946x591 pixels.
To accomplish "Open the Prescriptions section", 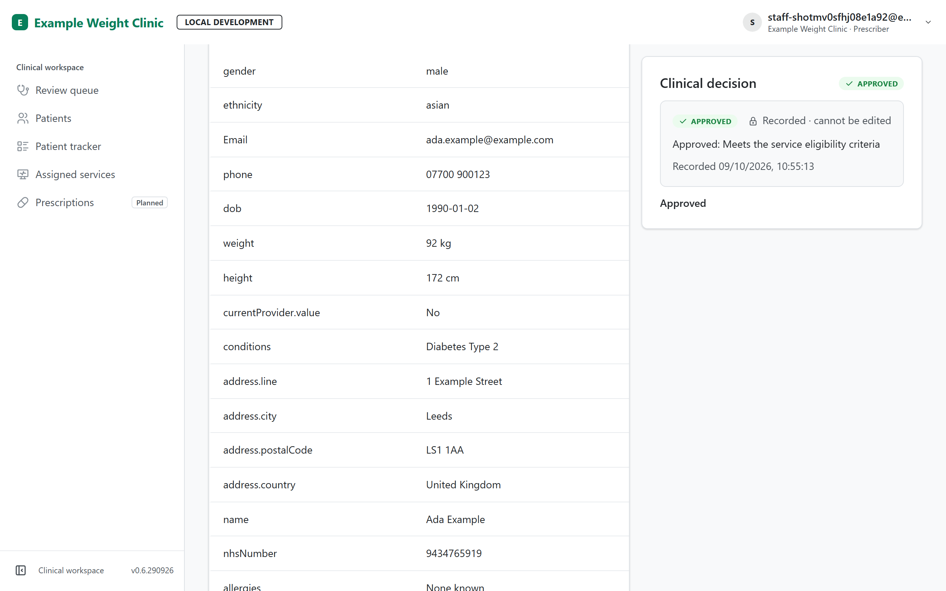I will (65, 202).
